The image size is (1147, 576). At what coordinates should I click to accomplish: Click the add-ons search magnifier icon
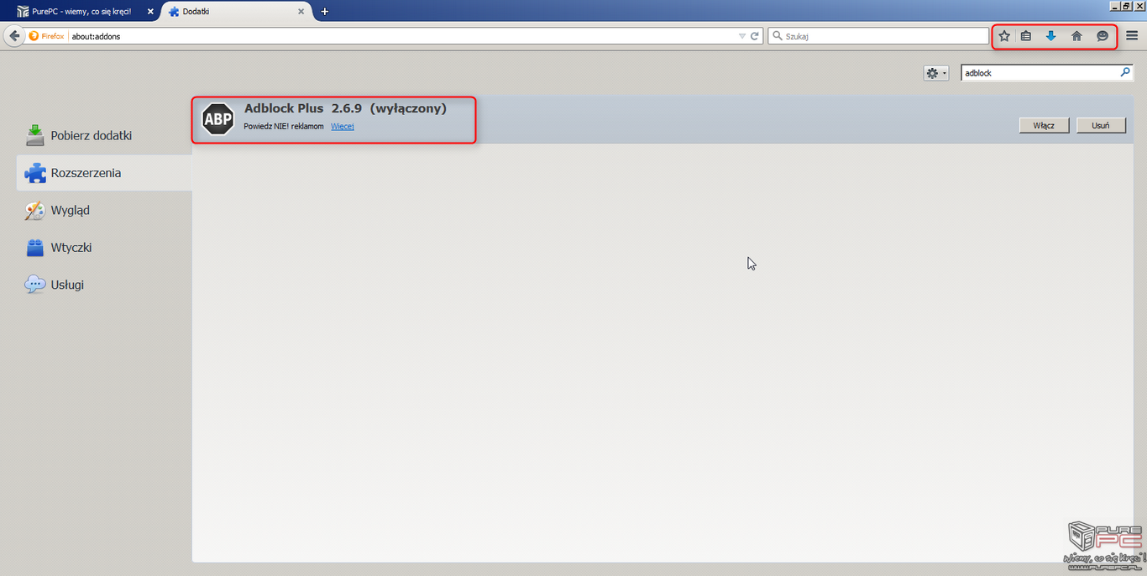click(x=1125, y=73)
